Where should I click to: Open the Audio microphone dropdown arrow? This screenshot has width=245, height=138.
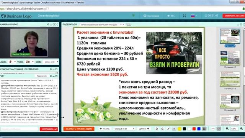(x=15, y=62)
